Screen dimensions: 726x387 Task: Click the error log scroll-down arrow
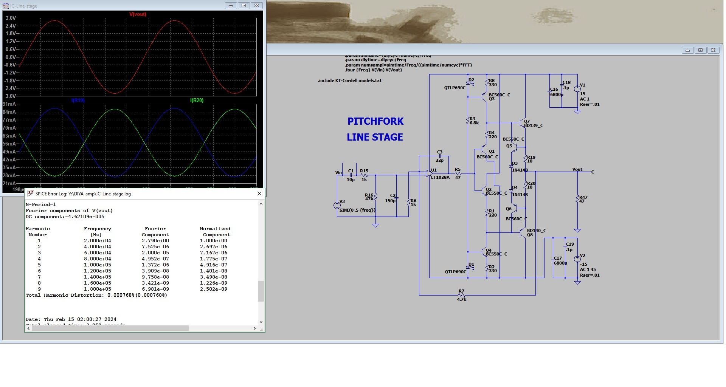pos(261,322)
